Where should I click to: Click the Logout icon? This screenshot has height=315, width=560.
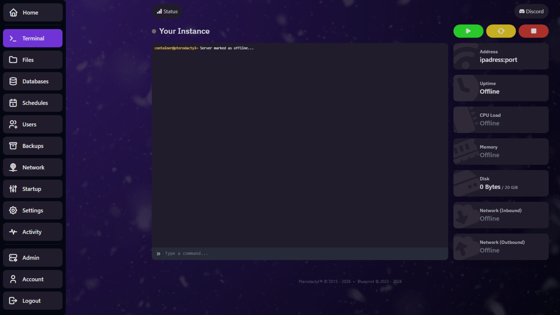[x=13, y=300]
